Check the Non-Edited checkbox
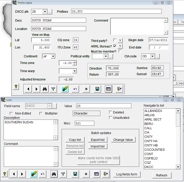This screenshot has height=182, width=184. pos(11,113)
